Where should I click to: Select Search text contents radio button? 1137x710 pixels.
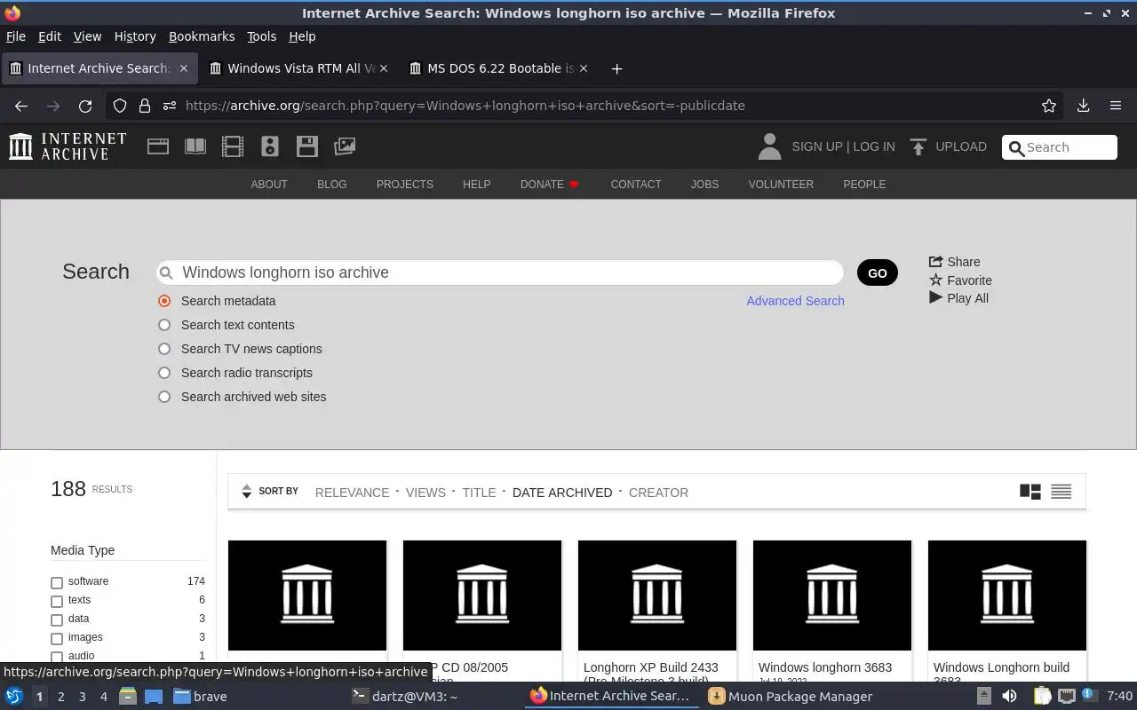[x=164, y=325]
